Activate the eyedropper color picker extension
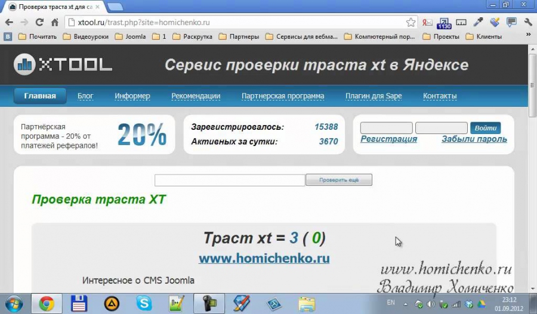Image resolution: width=537 pixels, height=314 pixels. (478, 23)
